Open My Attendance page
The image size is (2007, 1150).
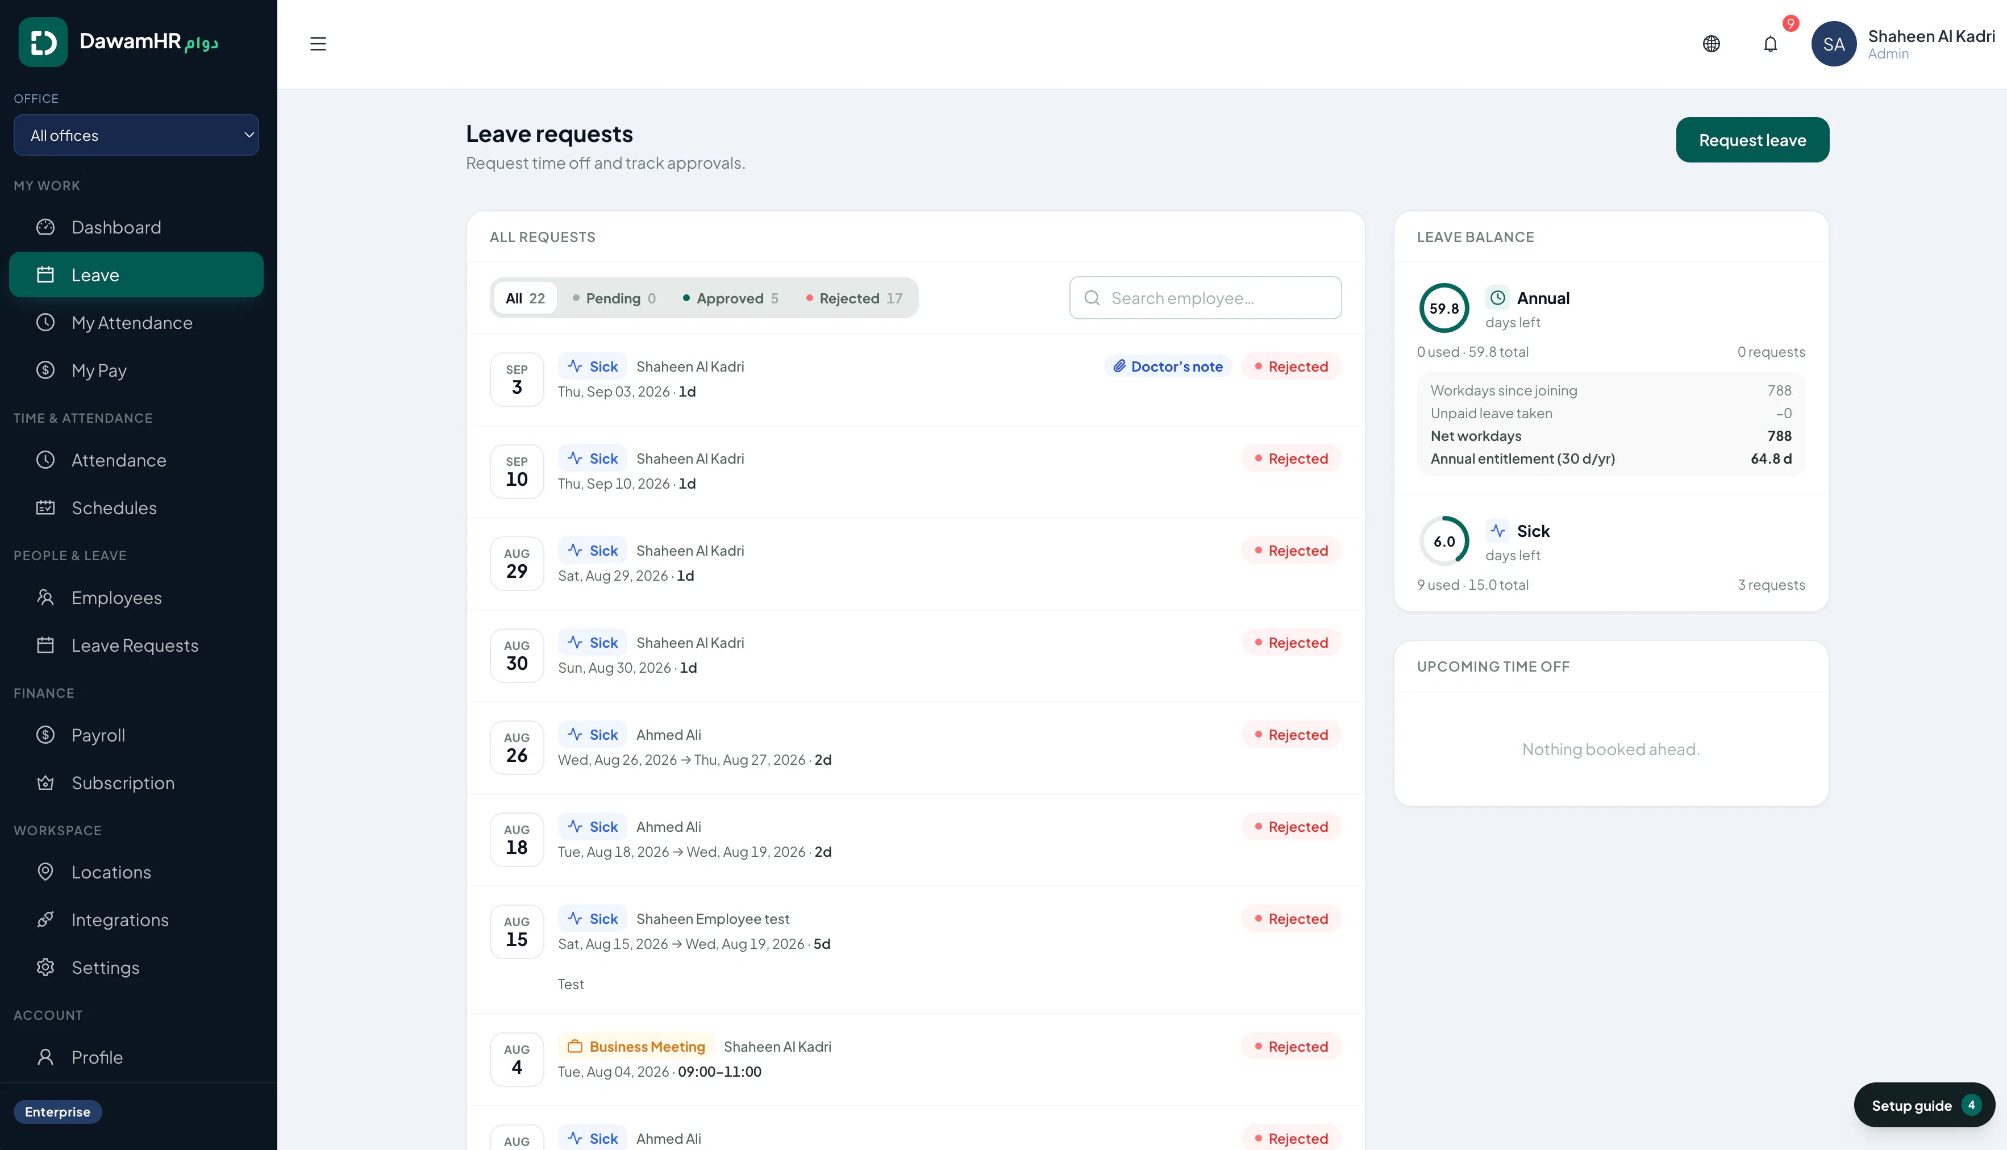(x=136, y=322)
